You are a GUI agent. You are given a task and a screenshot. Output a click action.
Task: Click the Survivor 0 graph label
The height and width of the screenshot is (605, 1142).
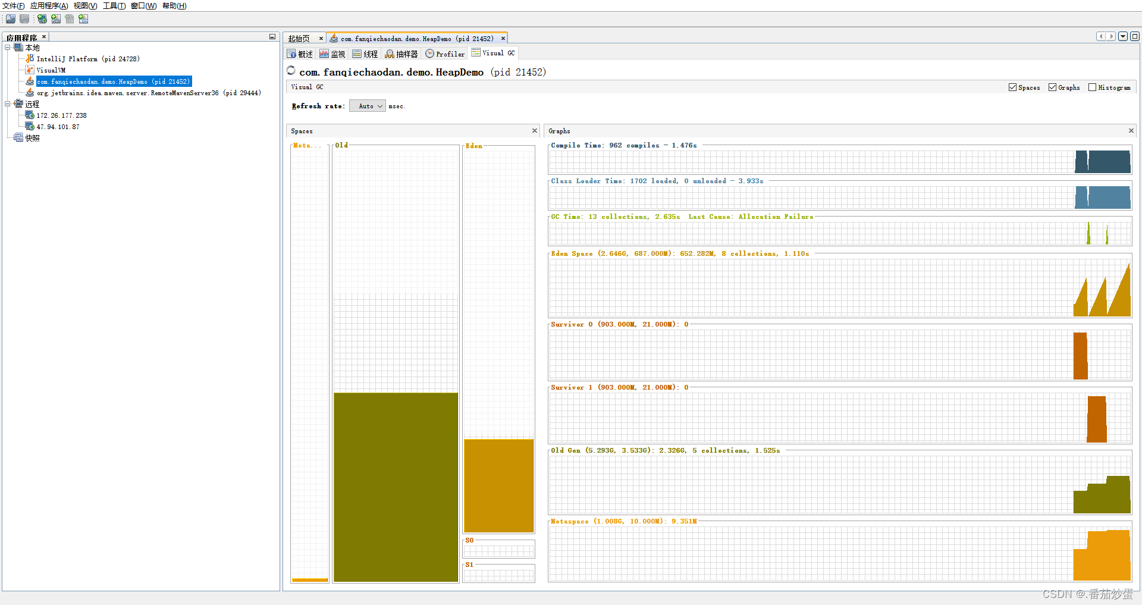coord(619,324)
